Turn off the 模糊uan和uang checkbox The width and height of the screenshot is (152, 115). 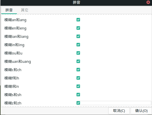click(78, 61)
